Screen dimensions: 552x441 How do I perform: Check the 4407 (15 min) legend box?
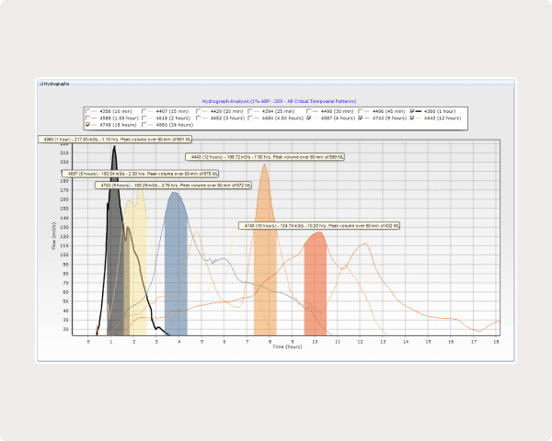pyautogui.click(x=144, y=111)
